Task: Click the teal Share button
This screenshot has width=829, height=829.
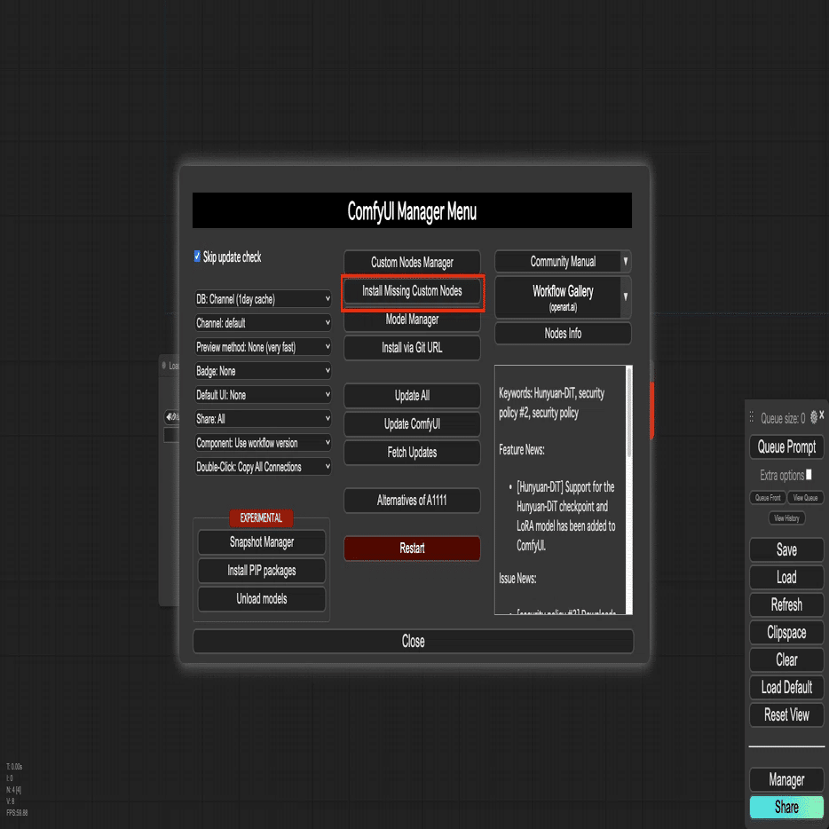Action: 786,808
